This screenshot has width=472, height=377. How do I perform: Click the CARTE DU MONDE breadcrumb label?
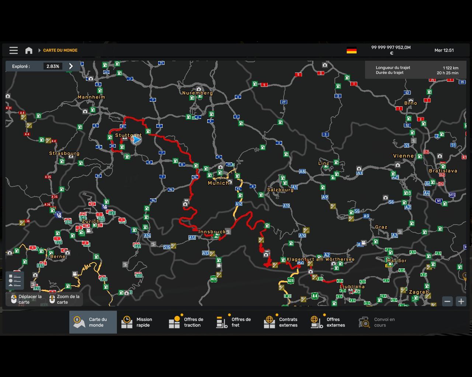[60, 50]
